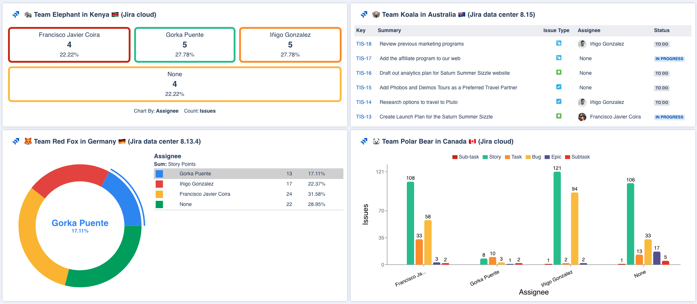697x304 pixels.
Task: Click the Francisco Javier Coira legend row
Action: click(249, 194)
